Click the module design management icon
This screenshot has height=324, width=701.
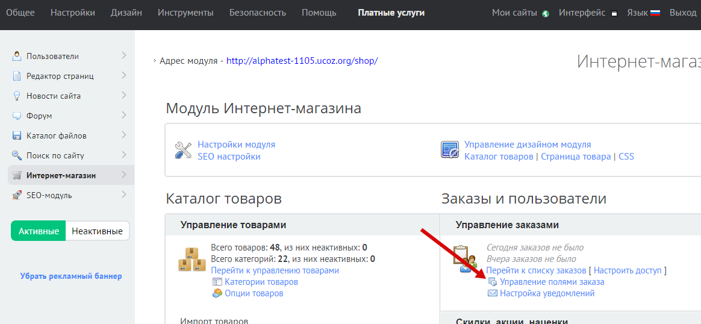[x=450, y=150]
